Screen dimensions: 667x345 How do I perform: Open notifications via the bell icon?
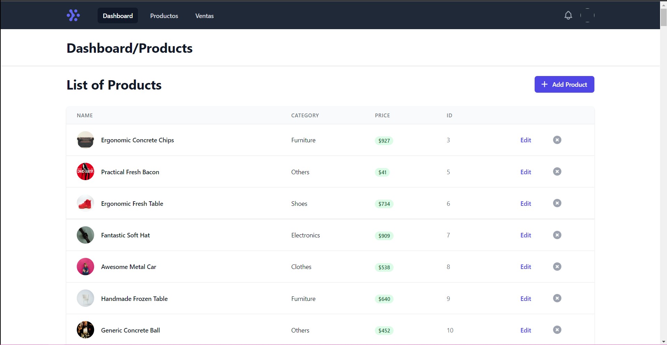[568, 15]
